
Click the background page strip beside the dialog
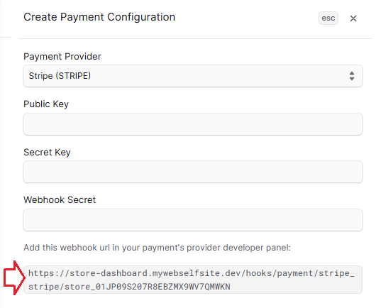click(x=5, y=153)
